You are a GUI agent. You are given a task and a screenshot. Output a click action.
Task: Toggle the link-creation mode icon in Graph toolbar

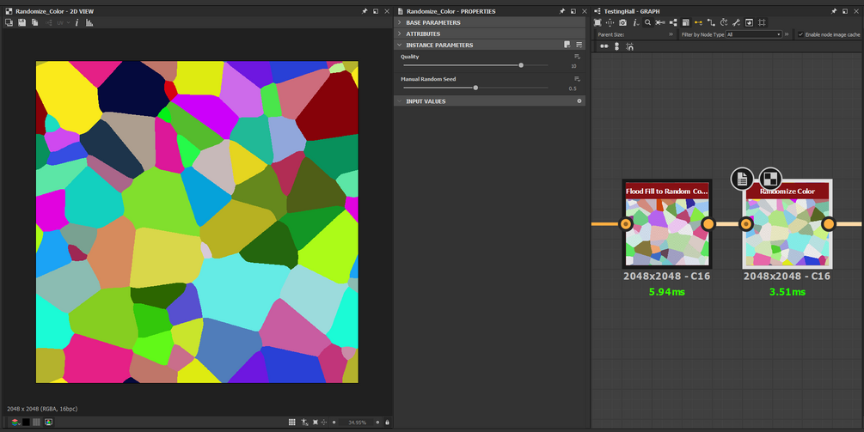coord(697,22)
